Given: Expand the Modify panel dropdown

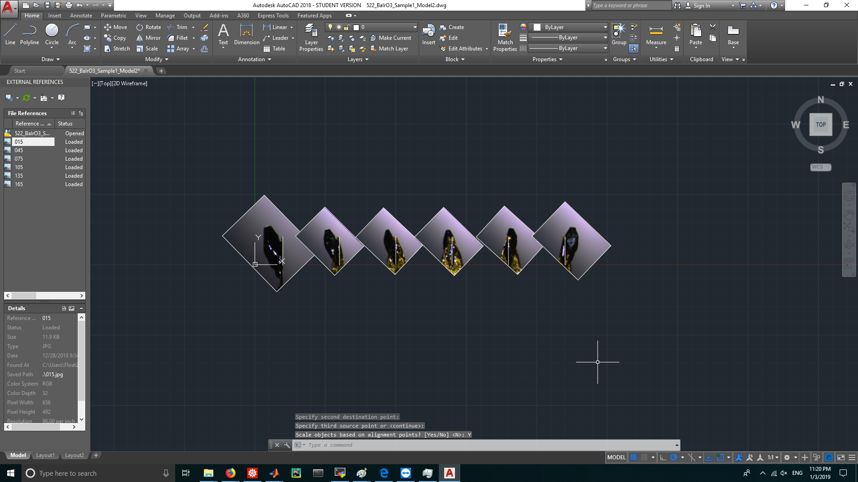Looking at the screenshot, I should (x=157, y=59).
